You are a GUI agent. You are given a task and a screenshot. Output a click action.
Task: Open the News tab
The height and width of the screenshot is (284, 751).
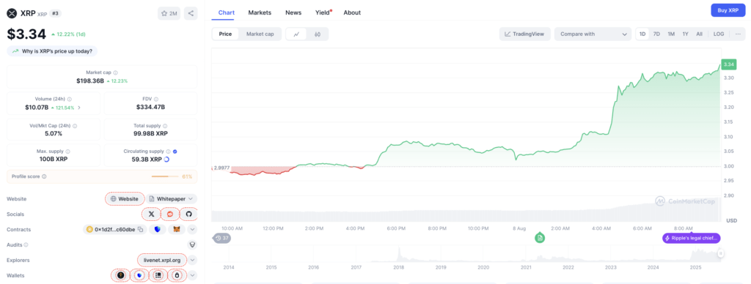tap(293, 12)
